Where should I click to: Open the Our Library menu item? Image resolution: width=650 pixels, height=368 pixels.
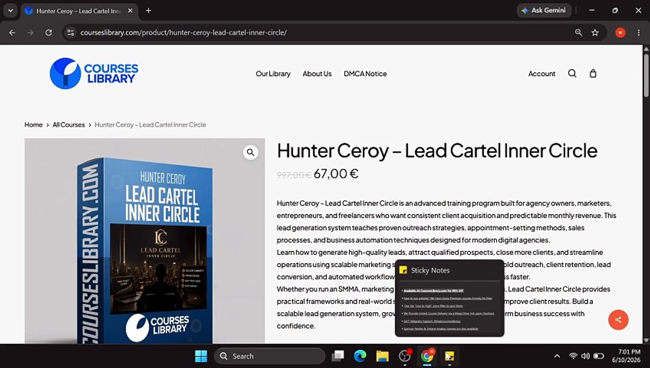pos(273,74)
